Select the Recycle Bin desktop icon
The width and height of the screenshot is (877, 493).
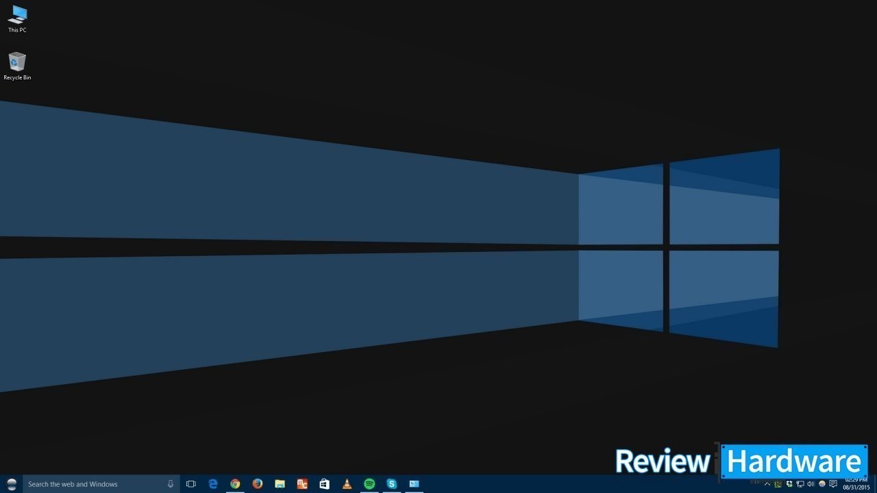click(x=17, y=66)
